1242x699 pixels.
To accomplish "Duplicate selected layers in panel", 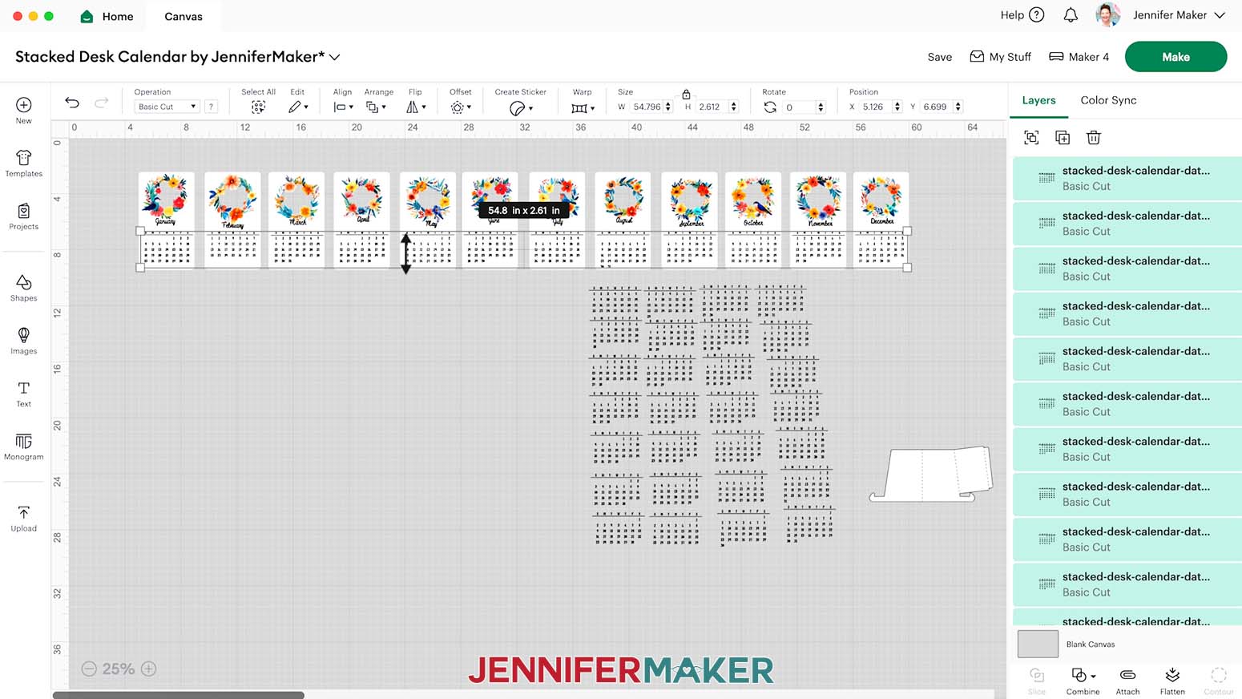I will (x=1063, y=138).
